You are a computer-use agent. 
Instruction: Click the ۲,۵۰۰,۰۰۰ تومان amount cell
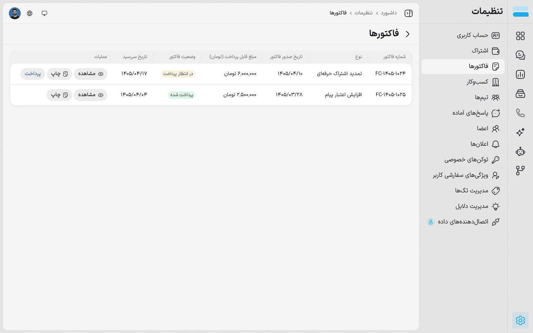(x=239, y=95)
